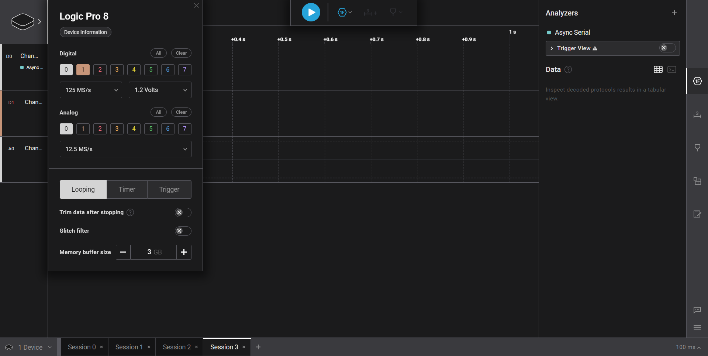Screen dimensions: 708x356
Task: Click Clear for Digital channels
Action: pos(181,53)
